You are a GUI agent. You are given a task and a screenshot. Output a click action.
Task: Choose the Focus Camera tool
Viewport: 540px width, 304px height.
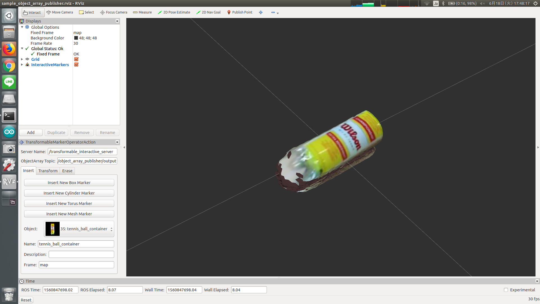coord(114,12)
